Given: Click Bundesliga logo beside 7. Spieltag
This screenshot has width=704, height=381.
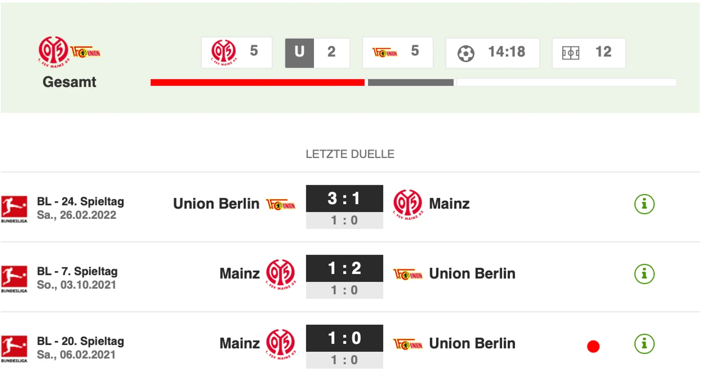Looking at the screenshot, I should 14,279.
